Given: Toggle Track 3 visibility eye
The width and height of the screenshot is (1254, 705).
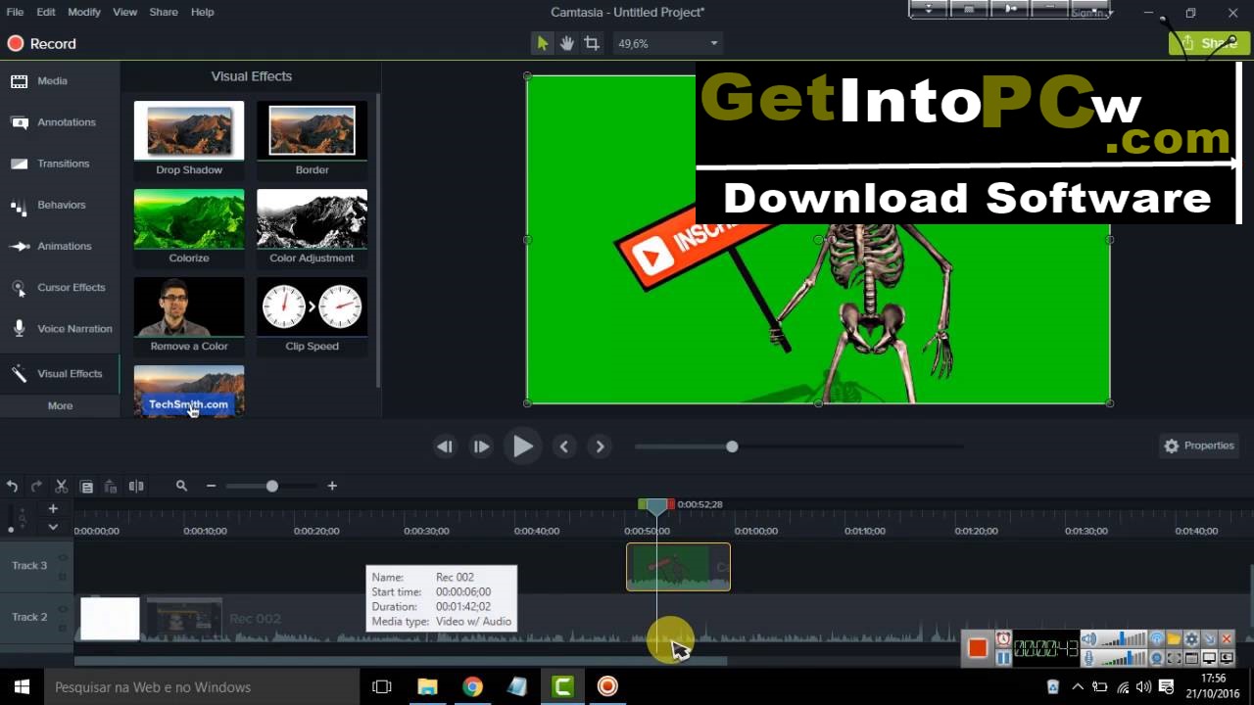Looking at the screenshot, I should (63, 558).
